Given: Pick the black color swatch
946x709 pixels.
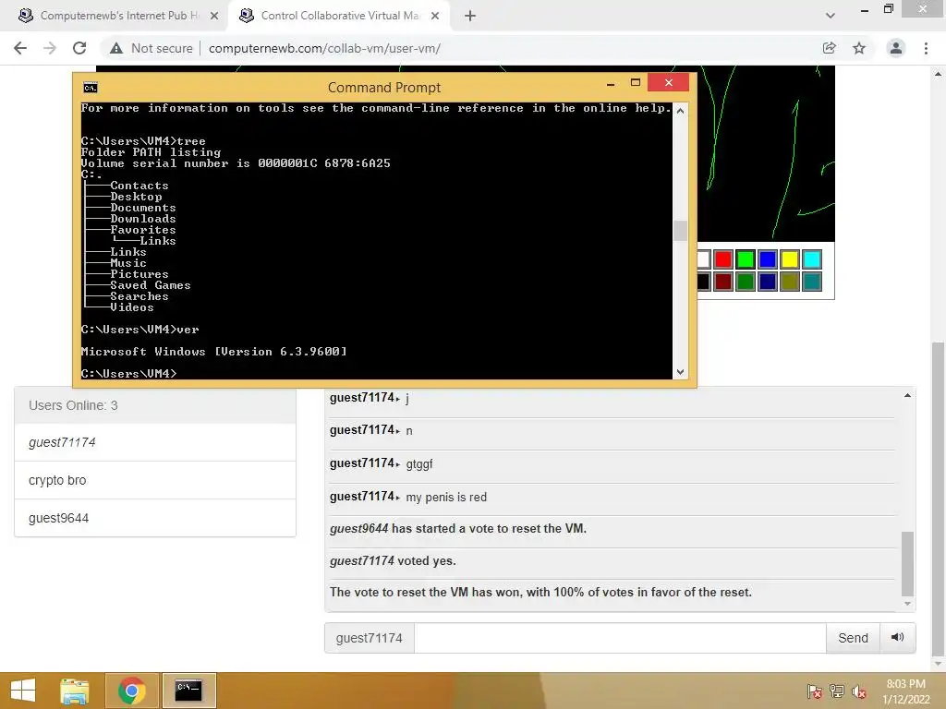Looking at the screenshot, I should pos(703,282).
